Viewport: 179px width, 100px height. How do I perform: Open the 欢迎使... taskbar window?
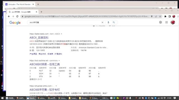pyautogui.click(x=10, y=98)
